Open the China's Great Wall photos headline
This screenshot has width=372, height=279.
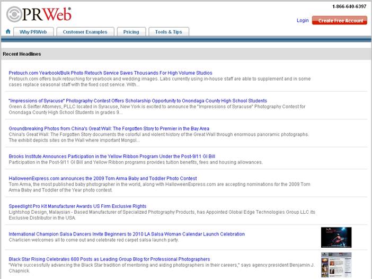(x=109, y=128)
